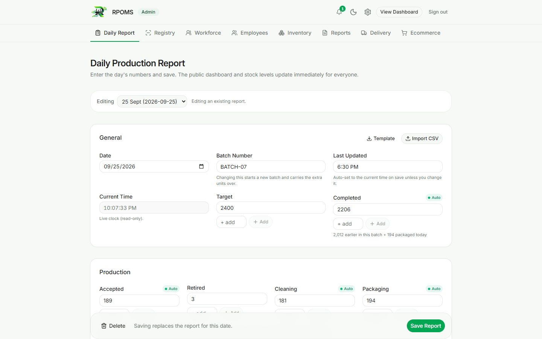Open the Reports tab
The image size is (542, 339).
[336, 33]
